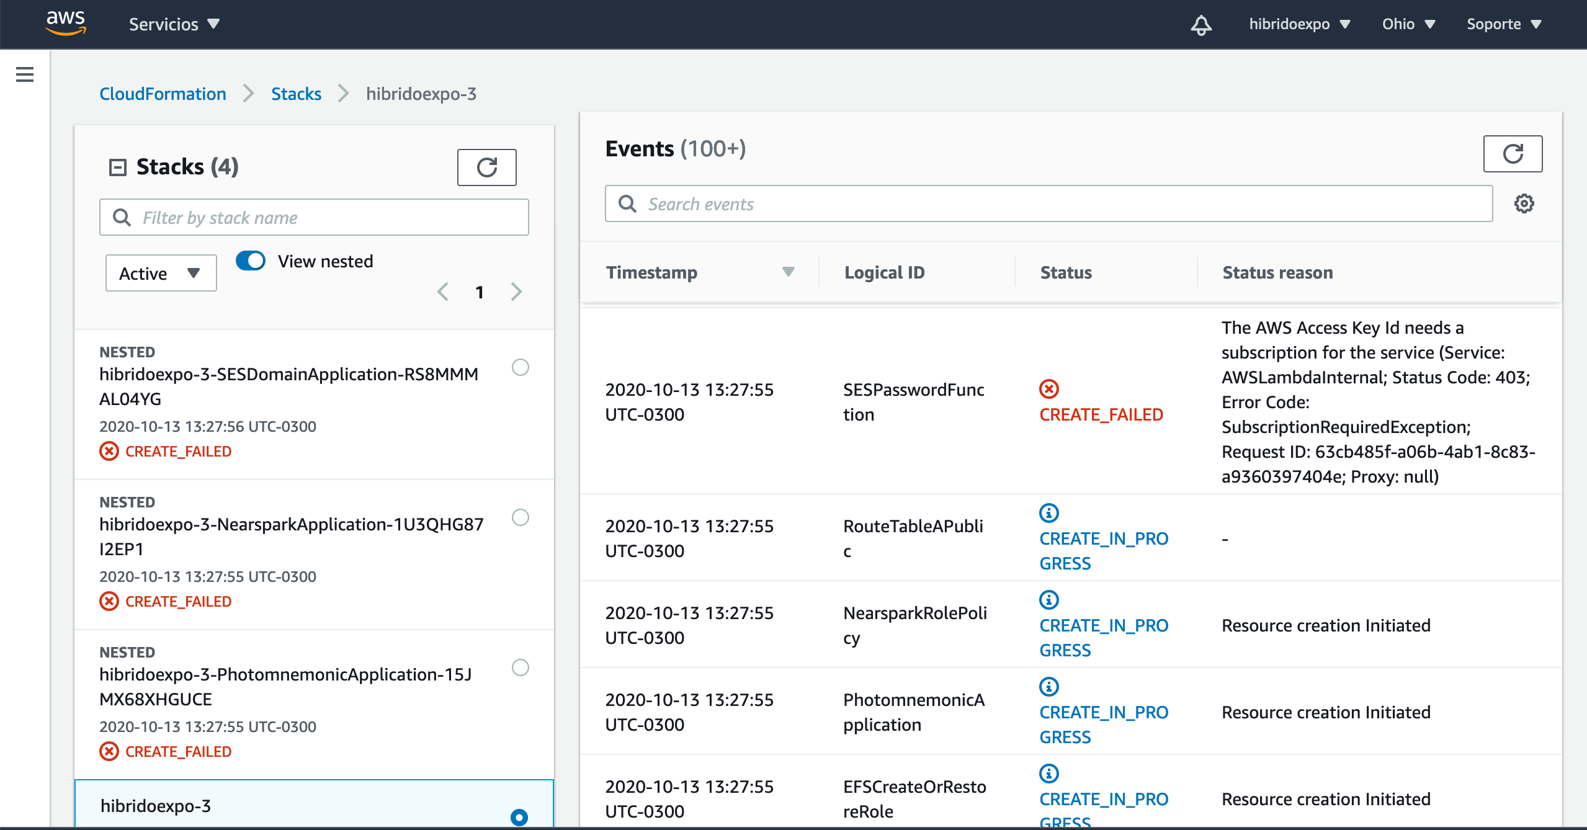Click the failed icon under NearsparkApplication stack
Screen dimensions: 1587x830
point(109,601)
